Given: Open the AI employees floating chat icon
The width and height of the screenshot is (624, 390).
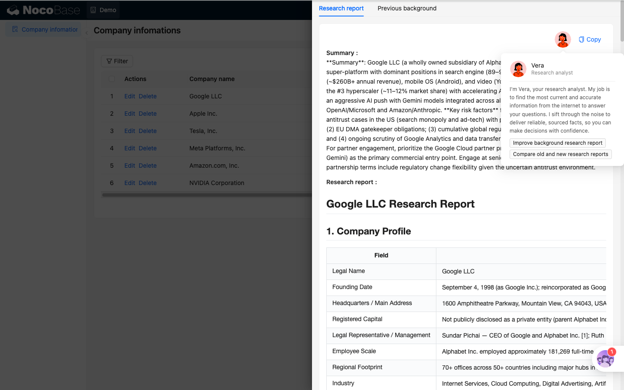Looking at the screenshot, I should [x=605, y=359].
